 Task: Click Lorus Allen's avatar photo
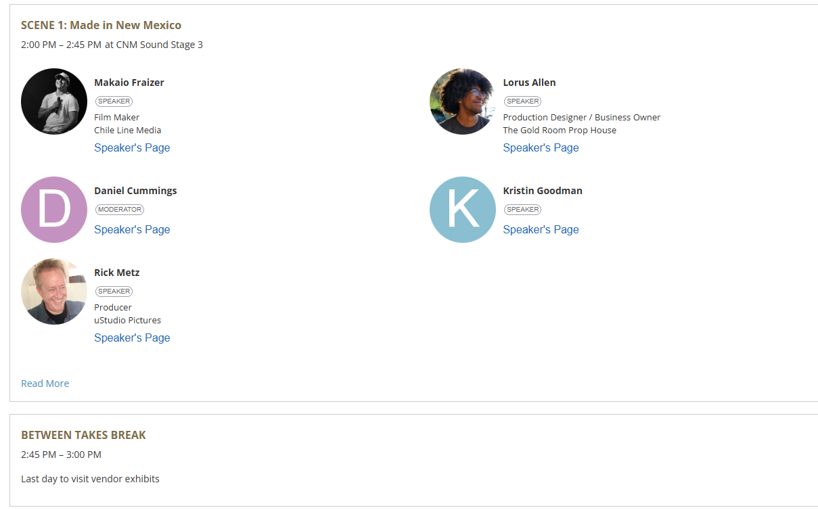point(463,101)
